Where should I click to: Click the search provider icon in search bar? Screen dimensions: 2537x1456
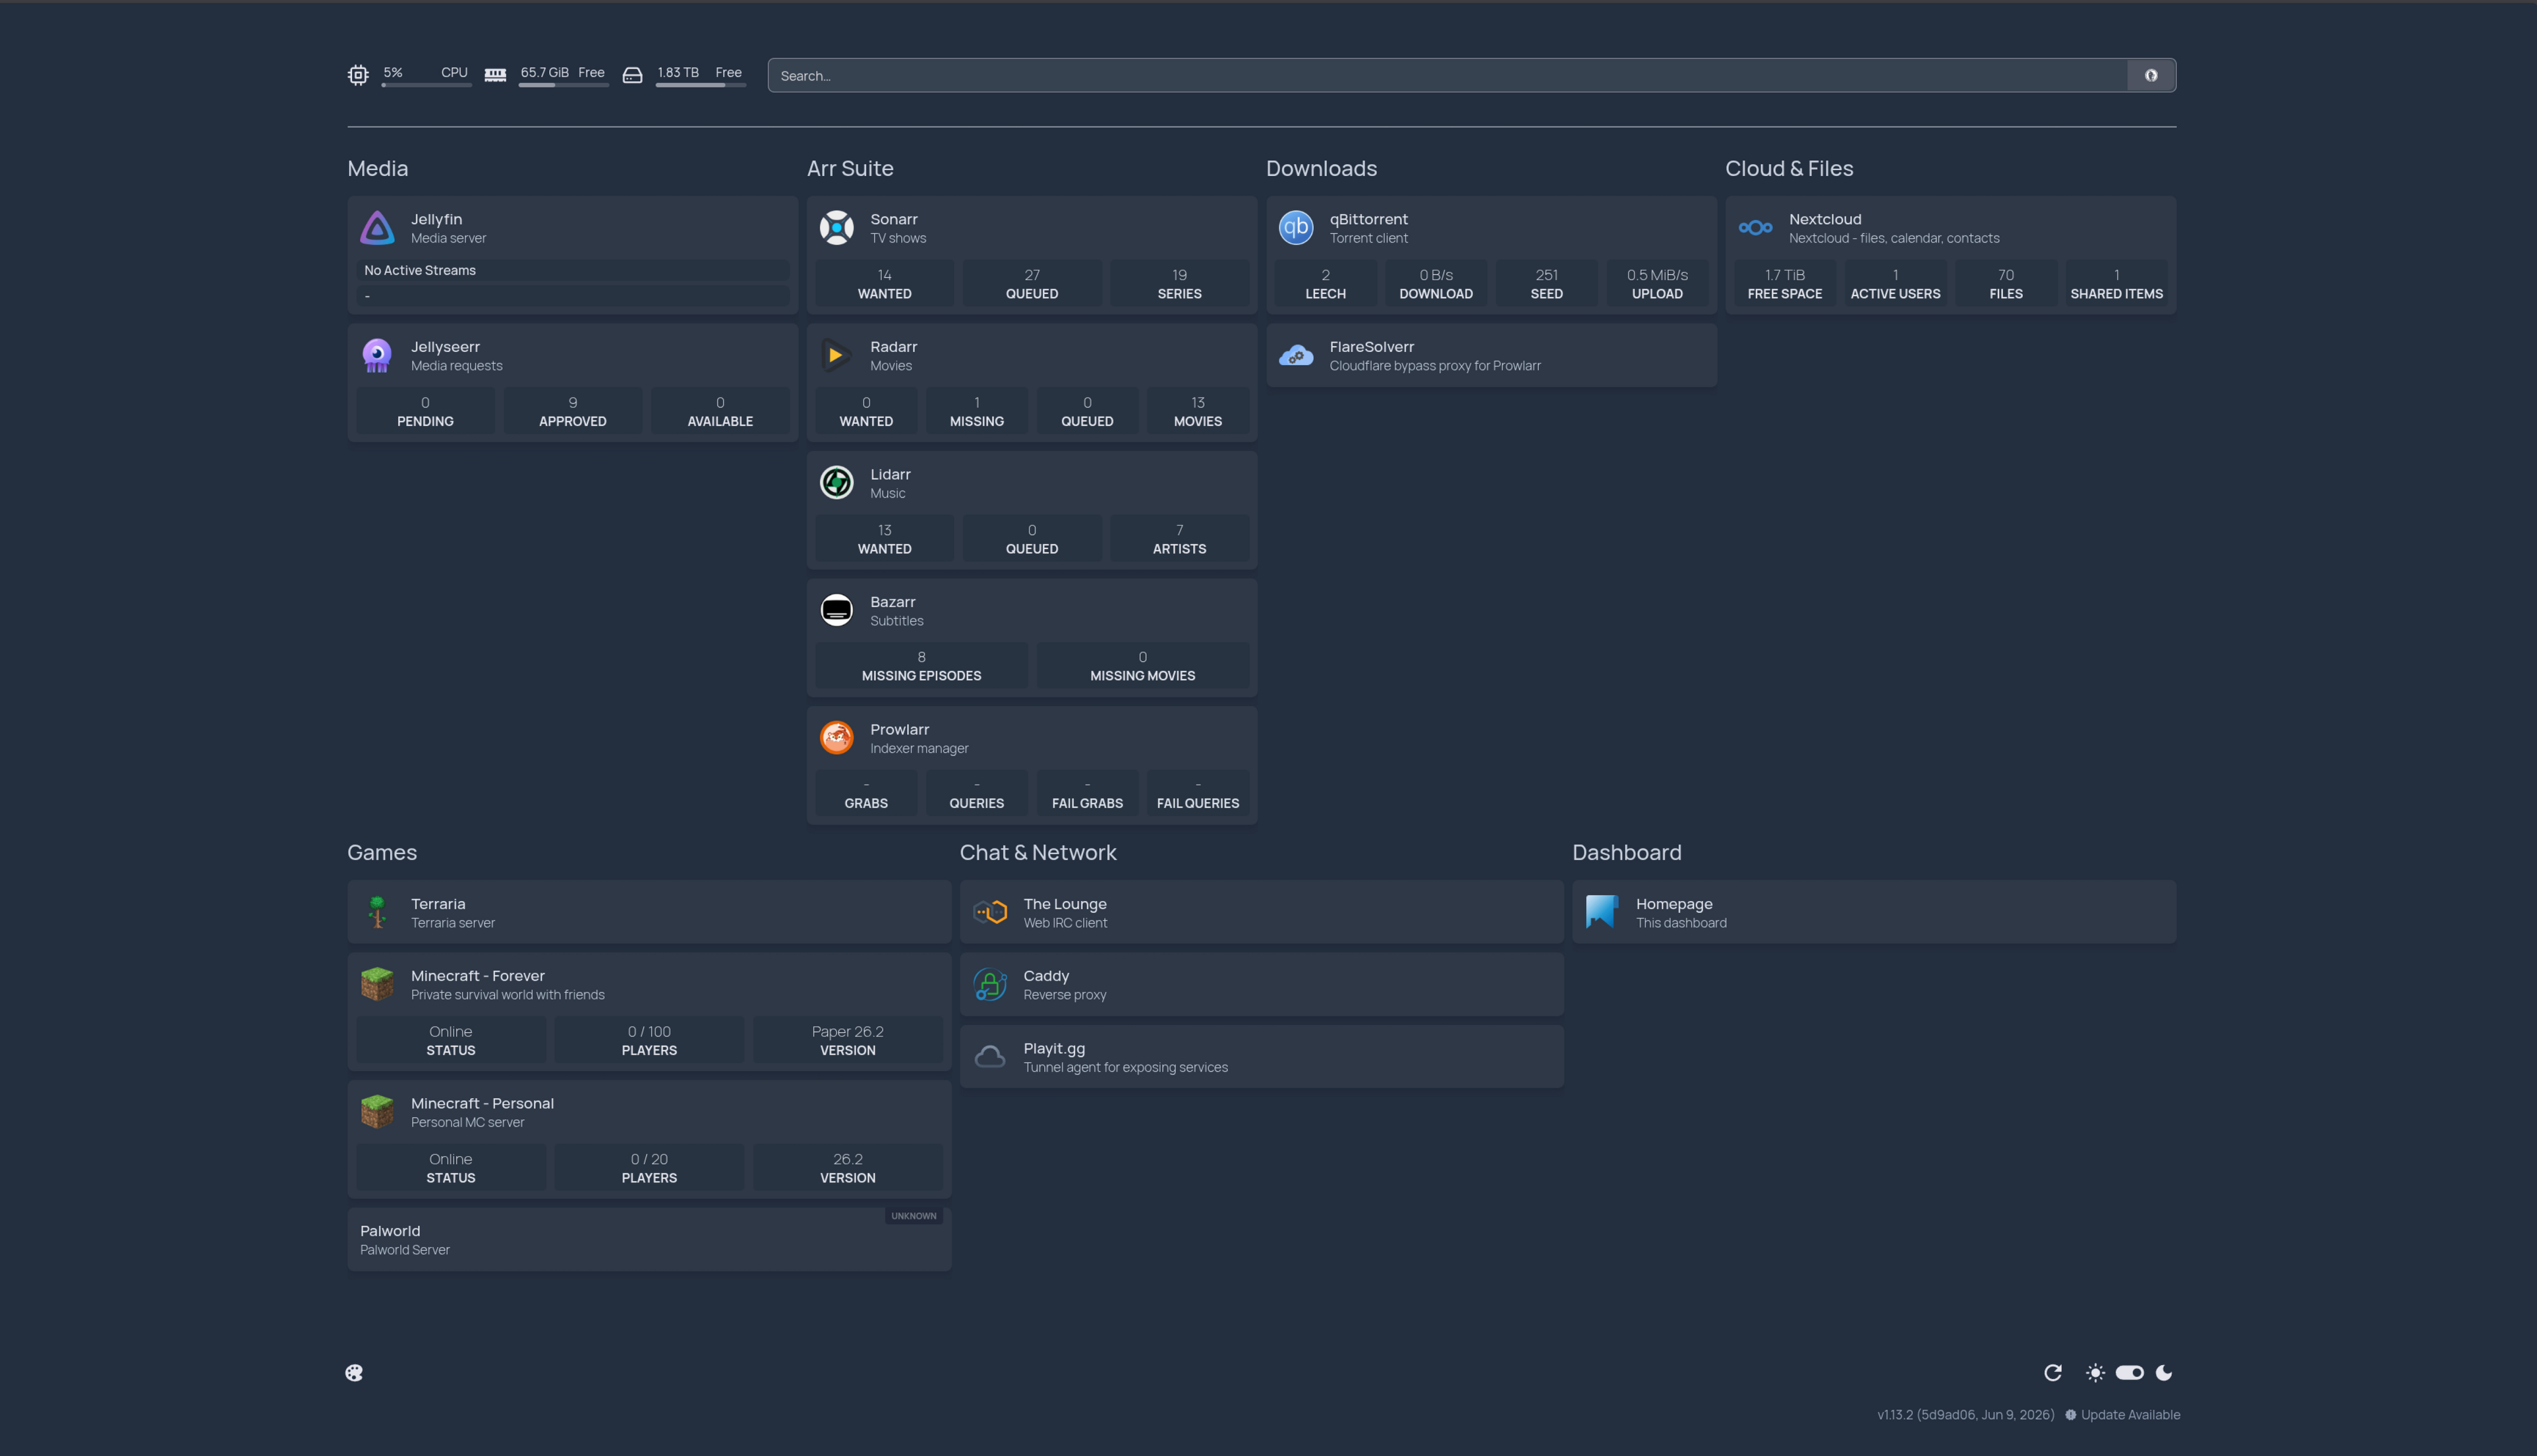coord(2151,75)
